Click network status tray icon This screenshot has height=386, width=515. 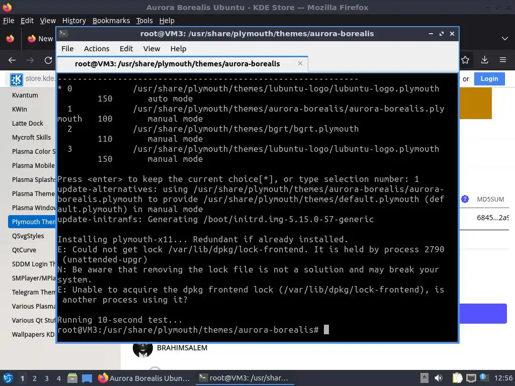[x=471, y=378]
